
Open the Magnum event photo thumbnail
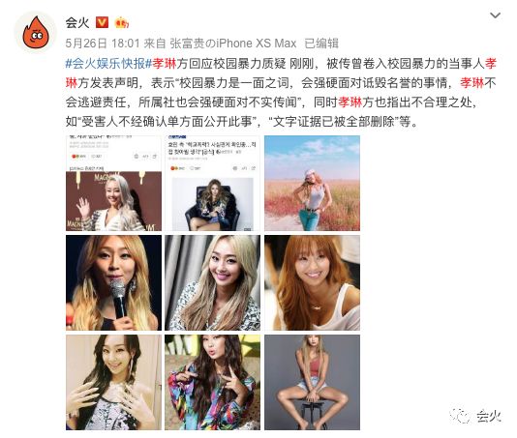click(x=113, y=183)
